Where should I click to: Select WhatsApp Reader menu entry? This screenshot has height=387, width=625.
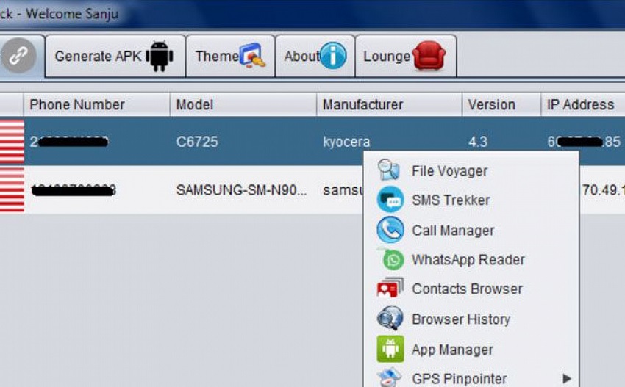click(x=471, y=260)
